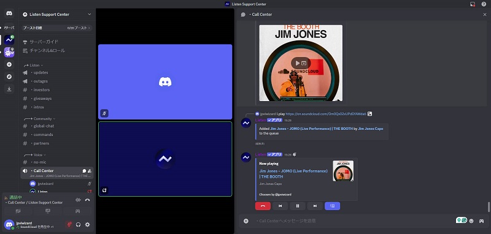
Task: Stop playback with the red hang-up button
Action: coord(263,206)
